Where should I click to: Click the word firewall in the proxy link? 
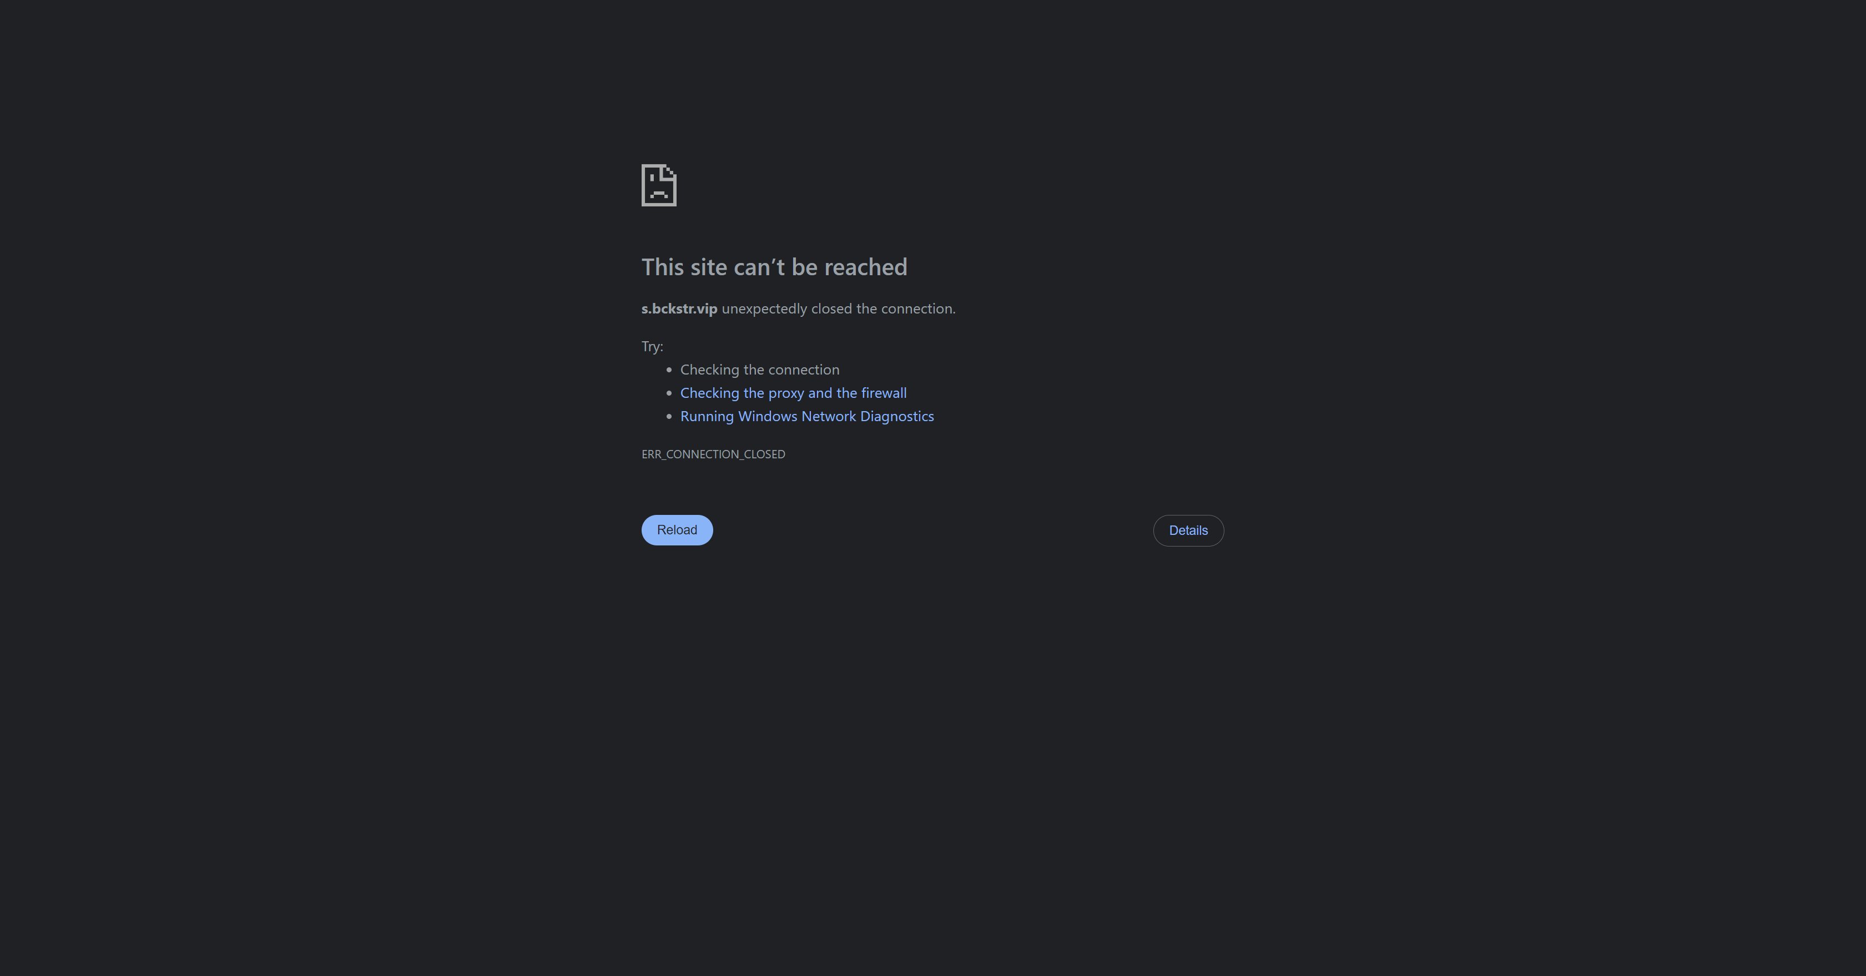pyautogui.click(x=884, y=393)
